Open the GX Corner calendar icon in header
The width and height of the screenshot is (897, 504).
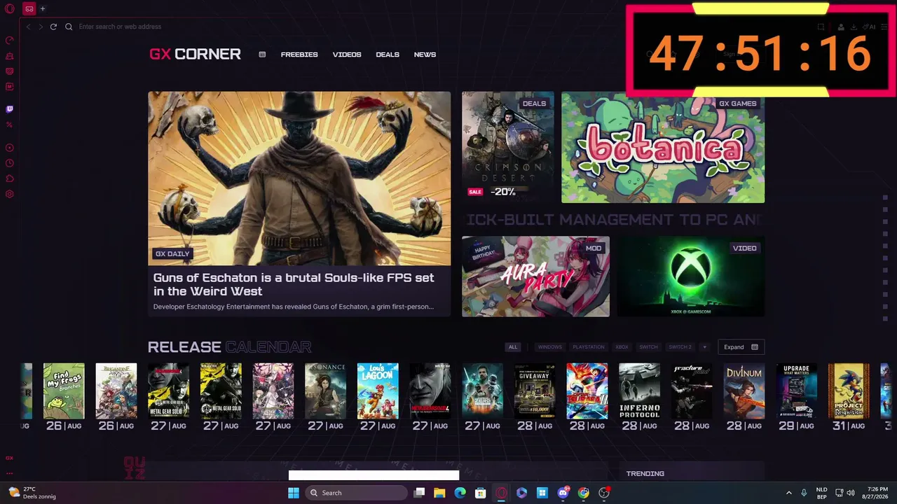point(262,55)
